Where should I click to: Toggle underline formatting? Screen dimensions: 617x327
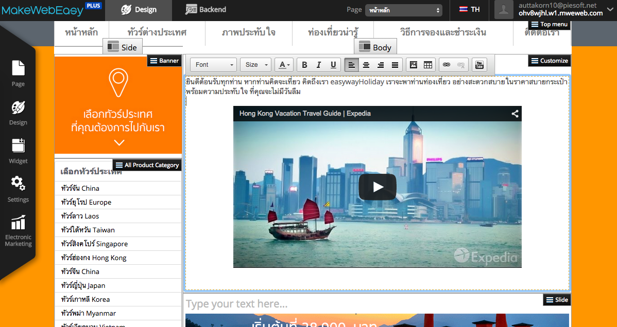click(x=333, y=65)
